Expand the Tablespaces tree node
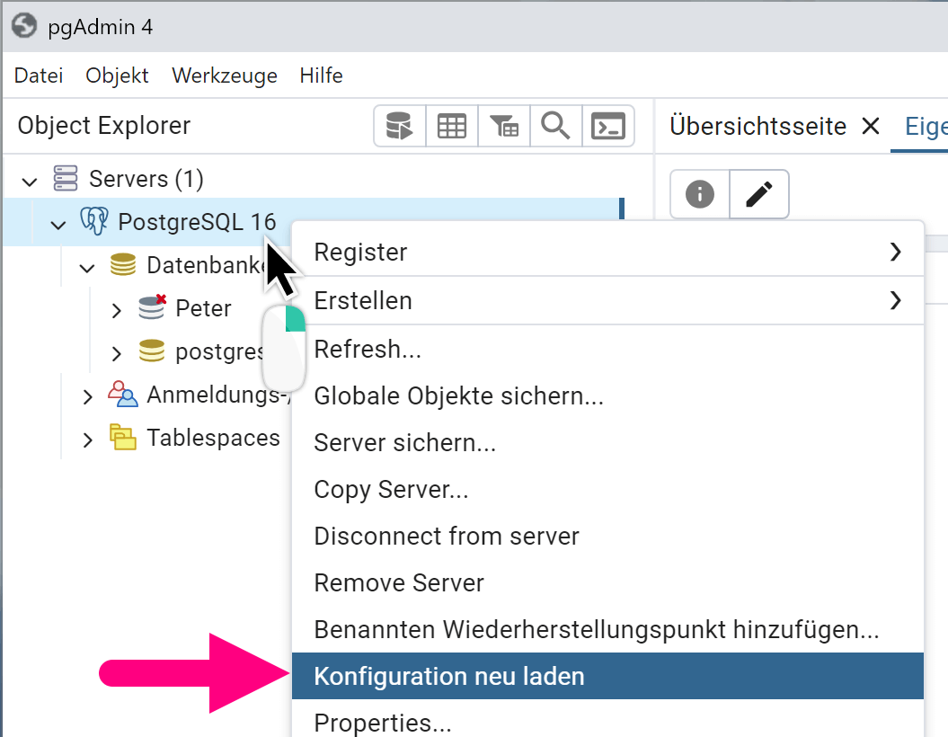The width and height of the screenshot is (948, 737). click(x=87, y=440)
